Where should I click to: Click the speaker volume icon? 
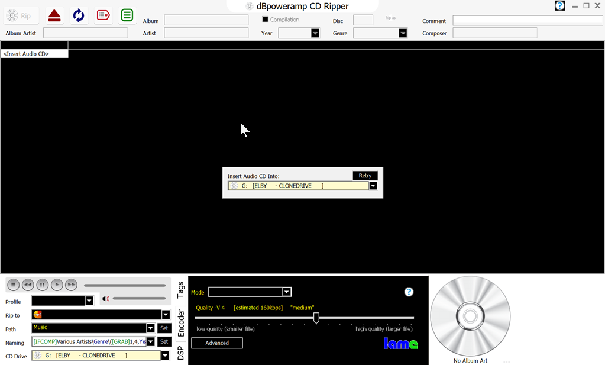(106, 299)
